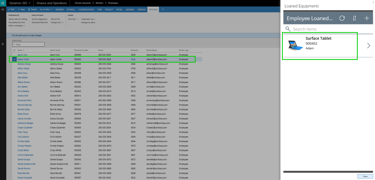The width and height of the screenshot is (375, 180).
Task: Expand the Add to workspace dropdown
Action: [17, 26]
